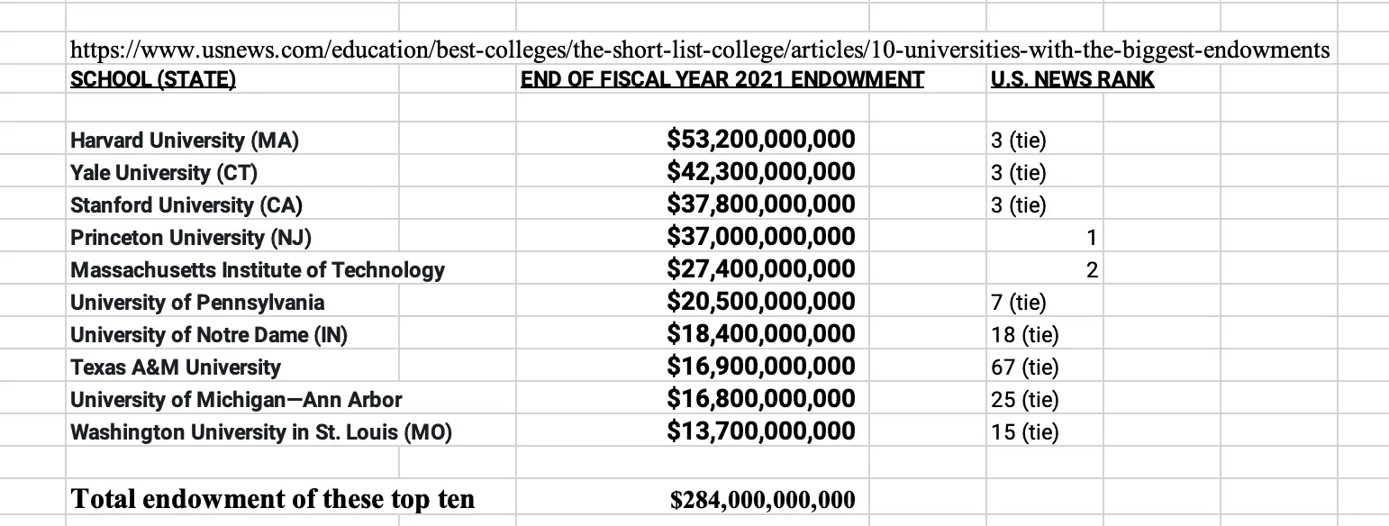This screenshot has width=1389, height=526.
Task: Click the Stanford University (CA) cell
Action: pyautogui.click(x=186, y=204)
